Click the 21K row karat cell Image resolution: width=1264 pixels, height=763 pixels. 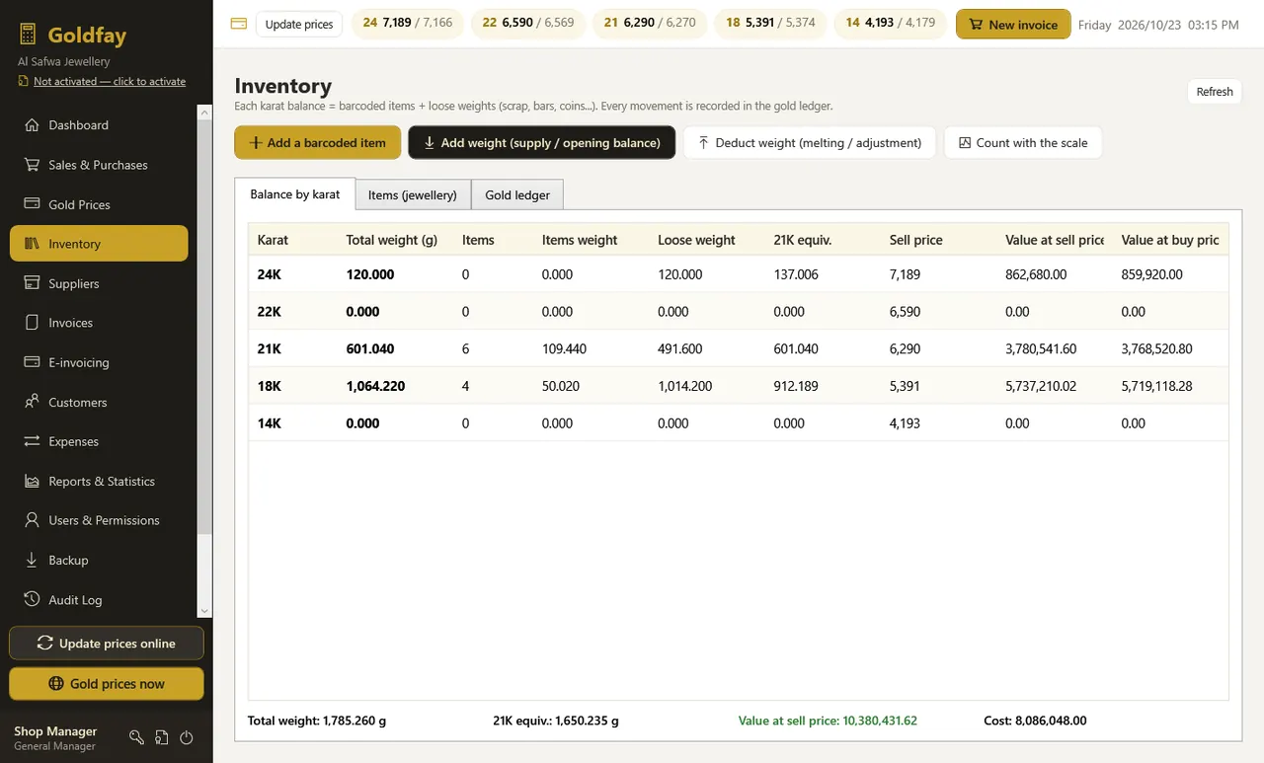pos(270,349)
